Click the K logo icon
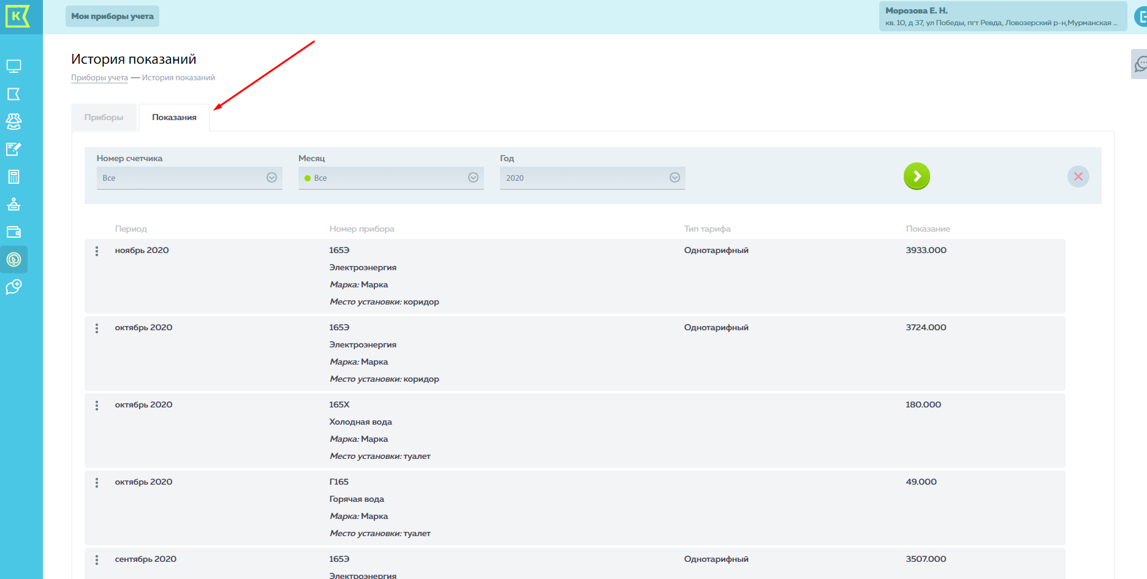 [17, 17]
